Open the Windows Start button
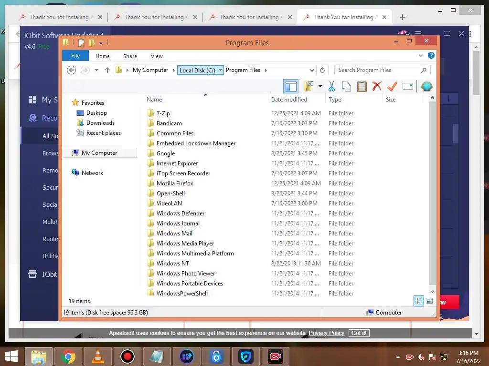Viewport: 489px width, 366px height. (x=11, y=356)
